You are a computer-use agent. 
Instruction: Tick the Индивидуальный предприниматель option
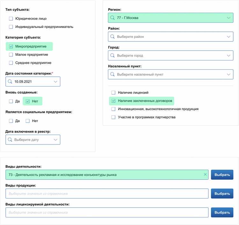[x=11, y=27]
